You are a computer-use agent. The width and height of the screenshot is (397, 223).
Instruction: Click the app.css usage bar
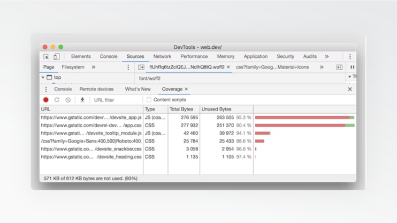(x=304, y=125)
